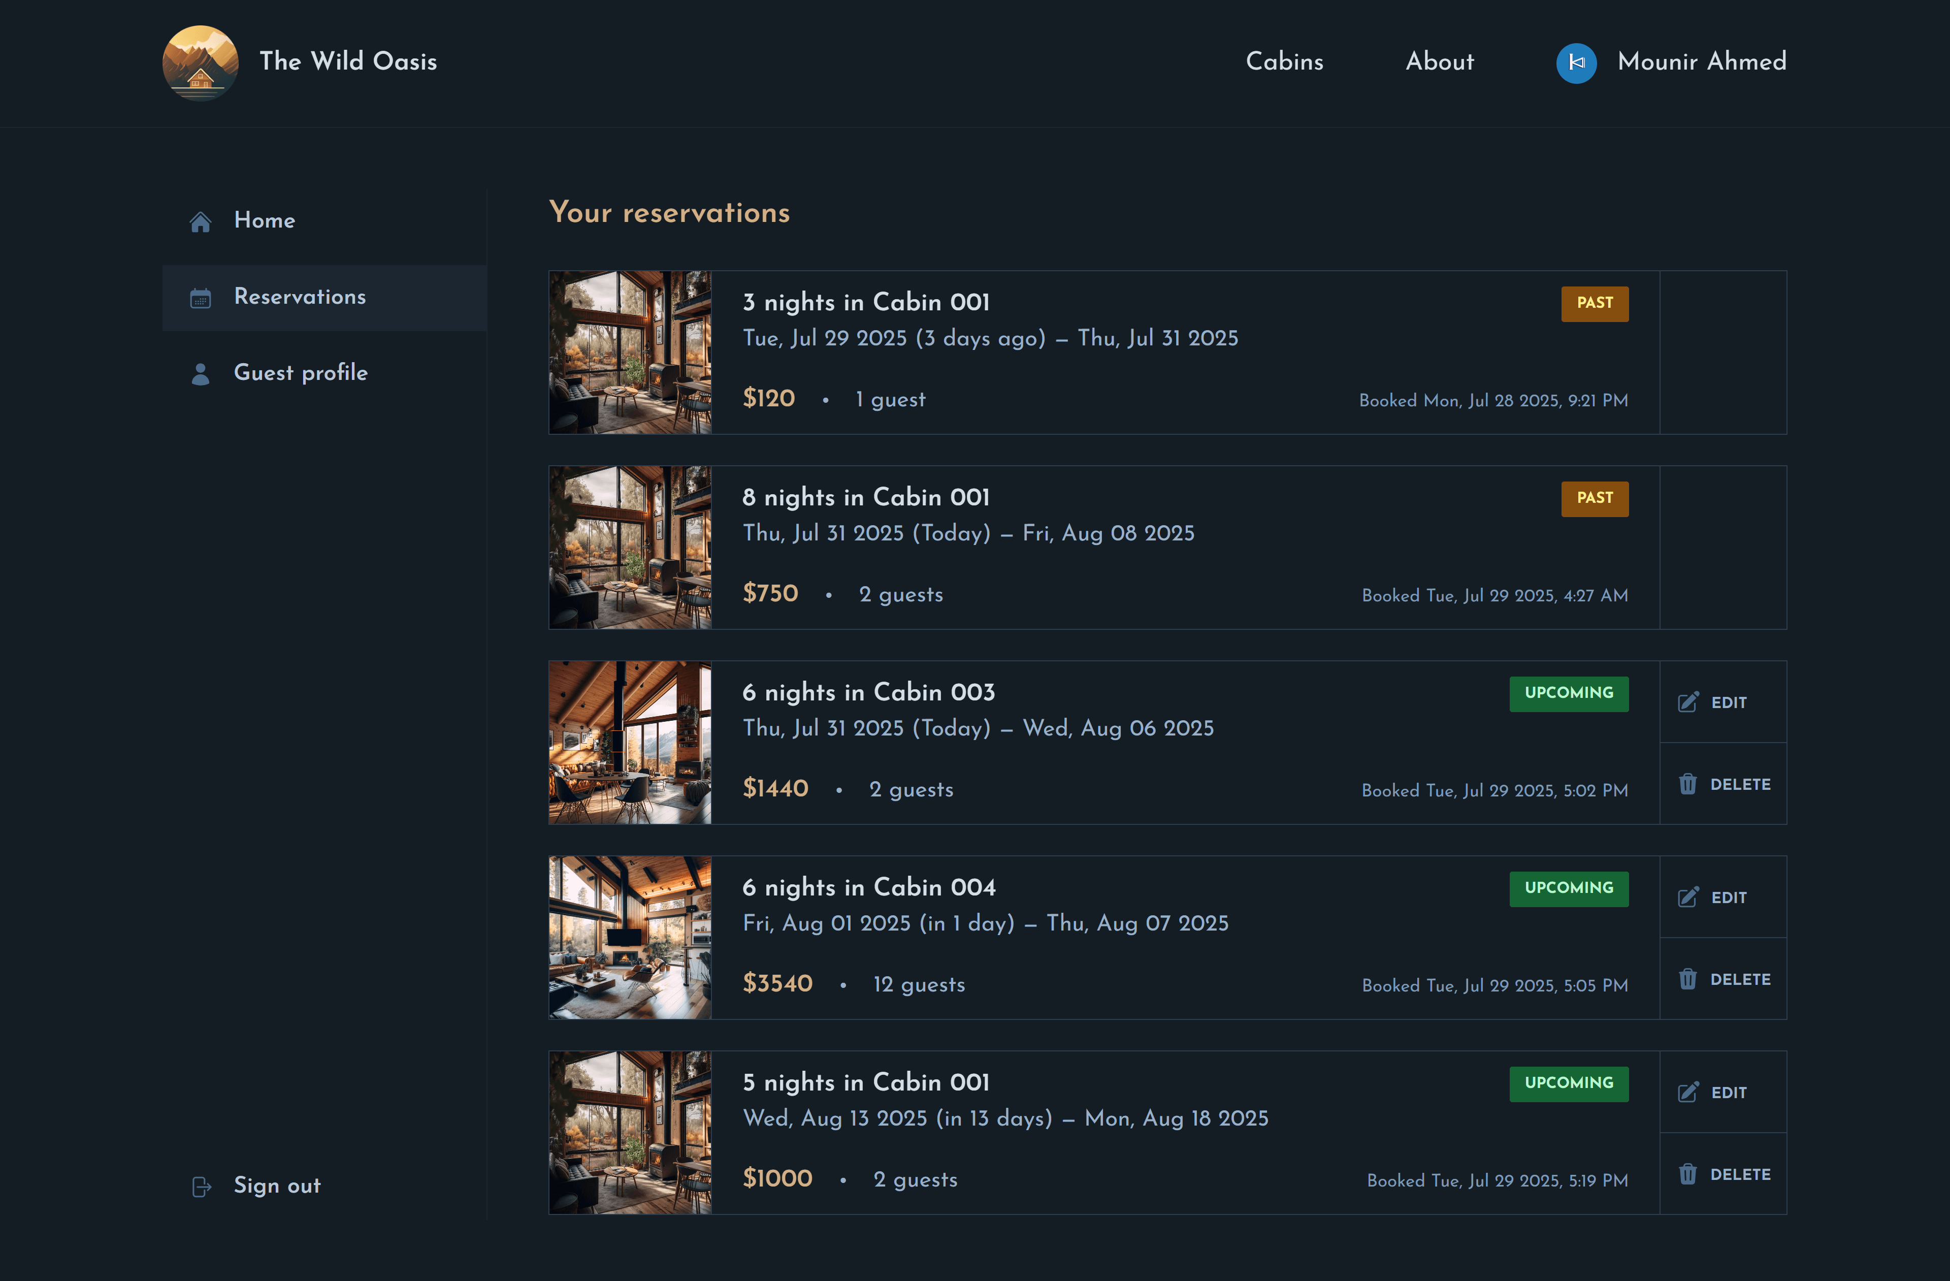Click The Wild Oasis title link
Screen dimensions: 1950x1281
[x=348, y=61]
